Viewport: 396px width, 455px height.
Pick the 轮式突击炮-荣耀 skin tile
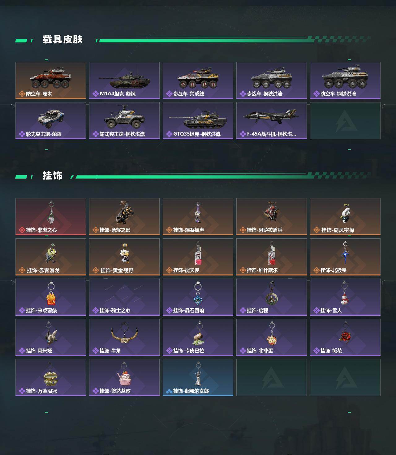(51, 121)
